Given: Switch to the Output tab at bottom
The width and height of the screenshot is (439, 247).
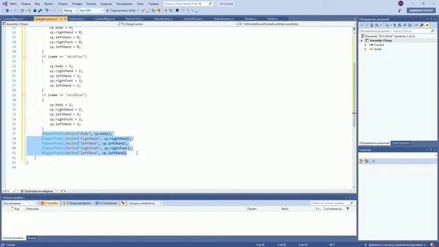Looking at the screenshot, I should 32,238.
